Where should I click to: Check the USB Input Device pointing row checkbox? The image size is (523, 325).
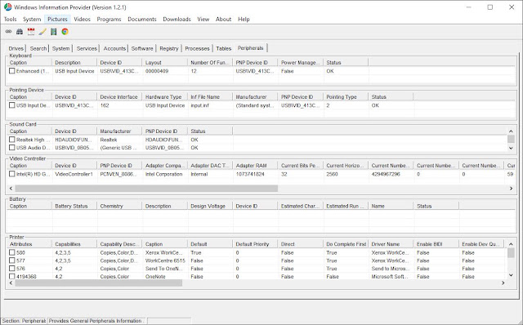12,105
